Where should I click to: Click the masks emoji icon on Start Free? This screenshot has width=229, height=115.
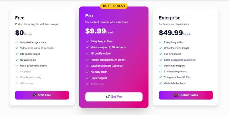click(x=35, y=95)
